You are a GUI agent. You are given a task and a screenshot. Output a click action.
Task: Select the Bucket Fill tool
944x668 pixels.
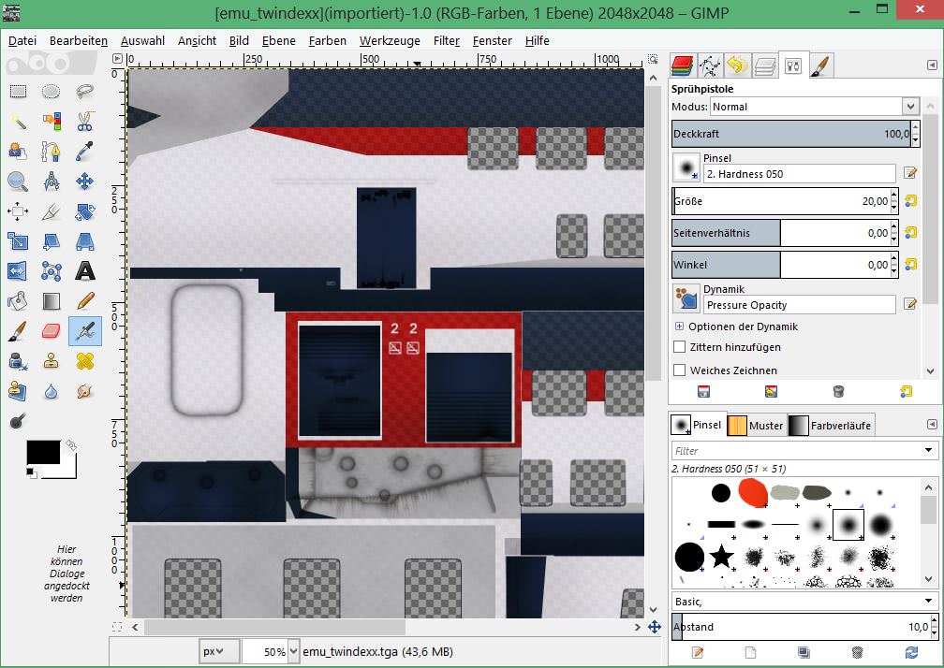[x=18, y=300]
